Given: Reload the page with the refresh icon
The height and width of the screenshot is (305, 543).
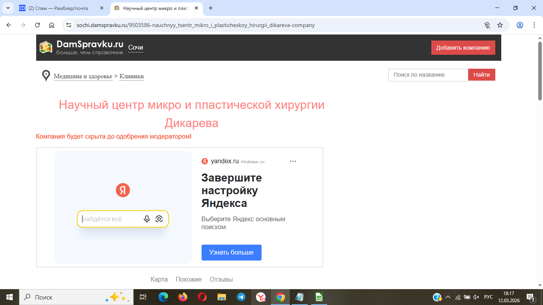Looking at the screenshot, I should click(37, 25).
